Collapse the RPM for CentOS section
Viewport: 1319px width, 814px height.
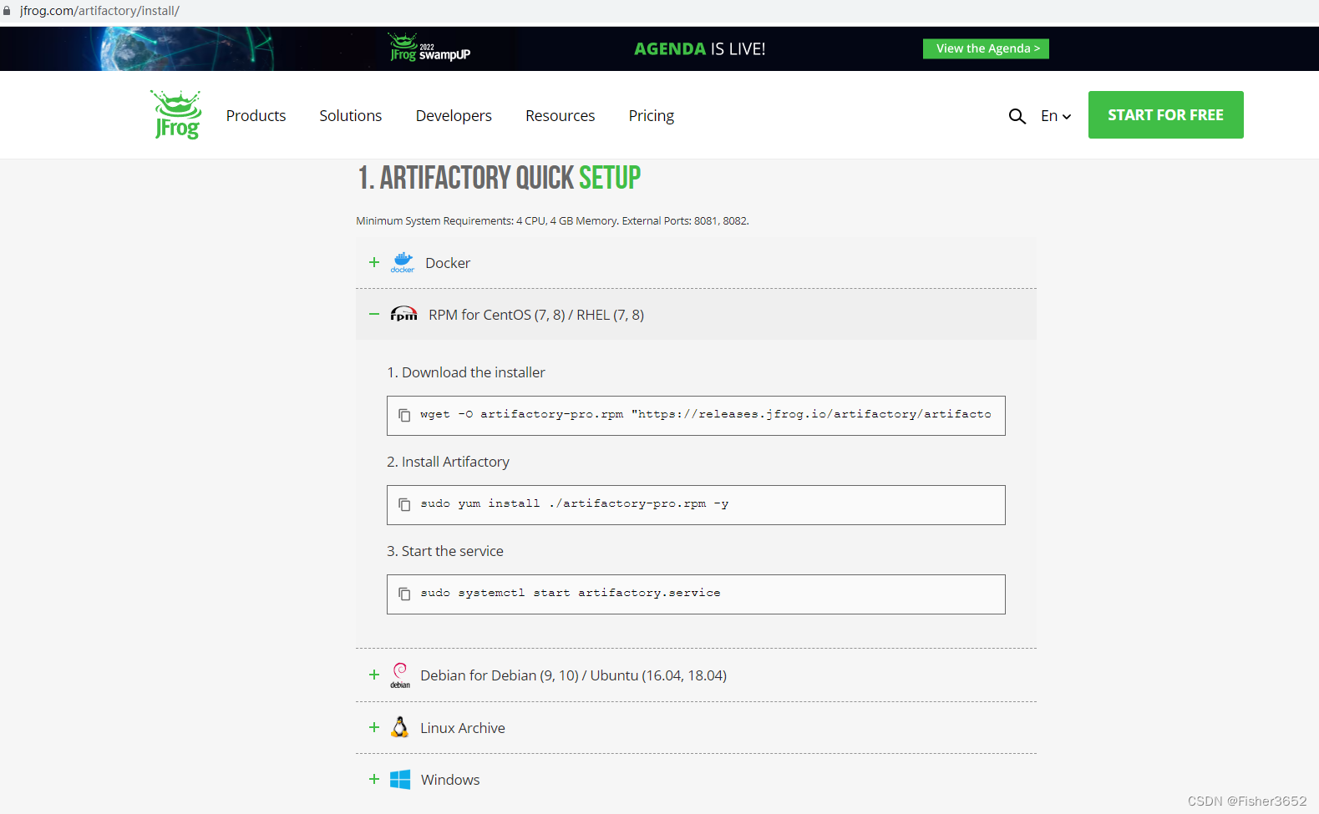pyautogui.click(x=374, y=314)
